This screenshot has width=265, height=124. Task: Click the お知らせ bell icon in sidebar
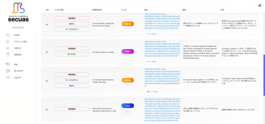click(8, 48)
